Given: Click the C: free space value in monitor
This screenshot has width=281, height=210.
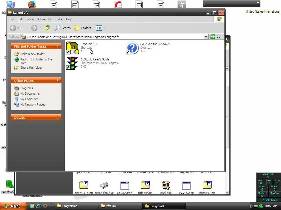Looking at the screenshot, I should [x=270, y=200].
